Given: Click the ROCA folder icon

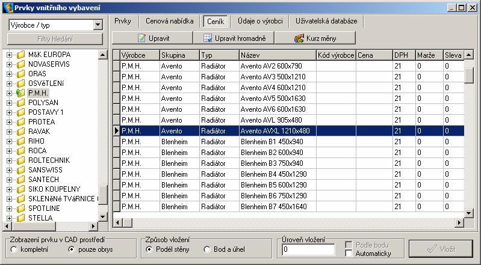Looking at the screenshot, I should click(x=20, y=151).
